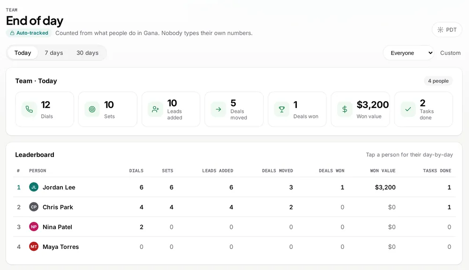Click the PERSON column header

tap(38, 171)
